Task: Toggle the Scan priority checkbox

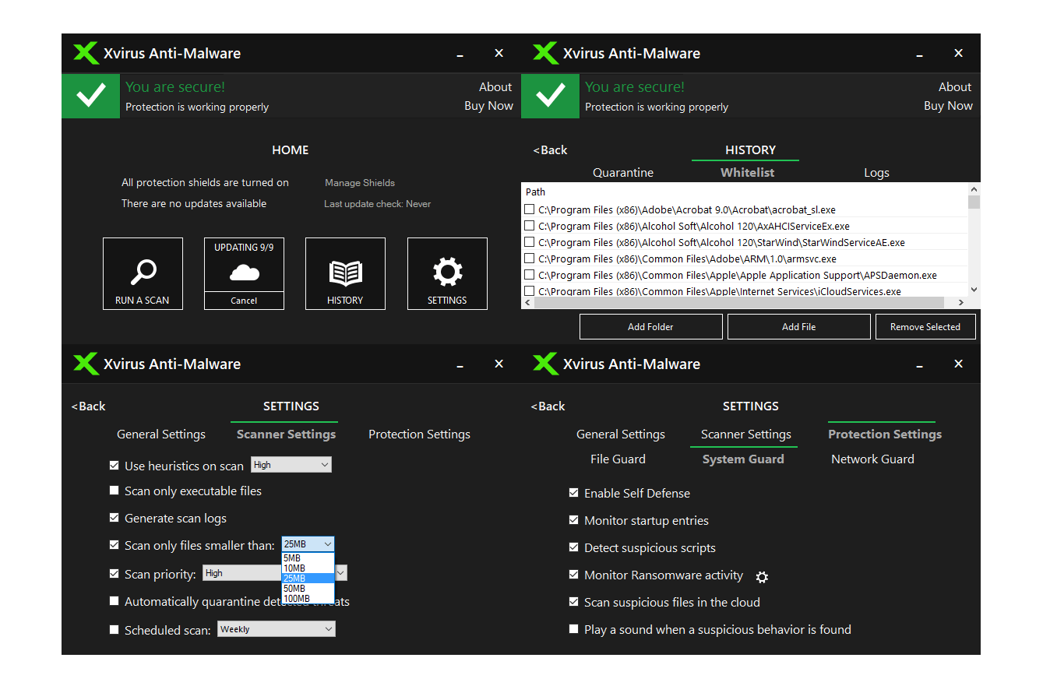Action: (x=115, y=574)
